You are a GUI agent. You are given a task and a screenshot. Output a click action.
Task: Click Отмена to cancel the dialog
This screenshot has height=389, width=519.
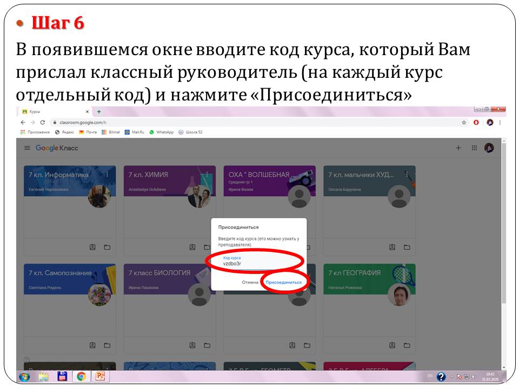(250, 282)
